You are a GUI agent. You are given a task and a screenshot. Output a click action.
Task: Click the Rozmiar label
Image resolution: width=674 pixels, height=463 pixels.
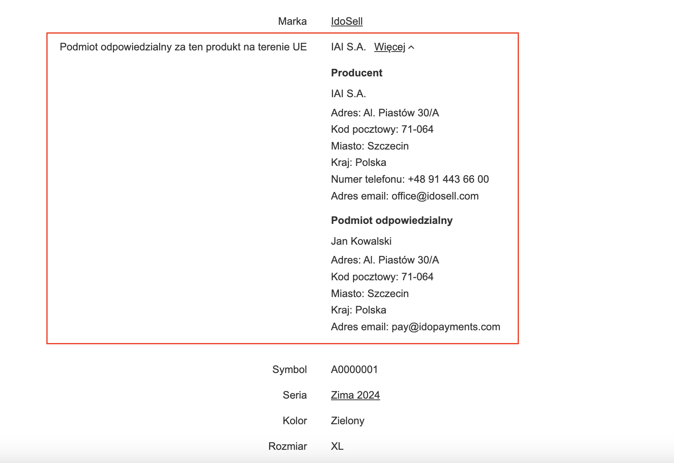288,446
